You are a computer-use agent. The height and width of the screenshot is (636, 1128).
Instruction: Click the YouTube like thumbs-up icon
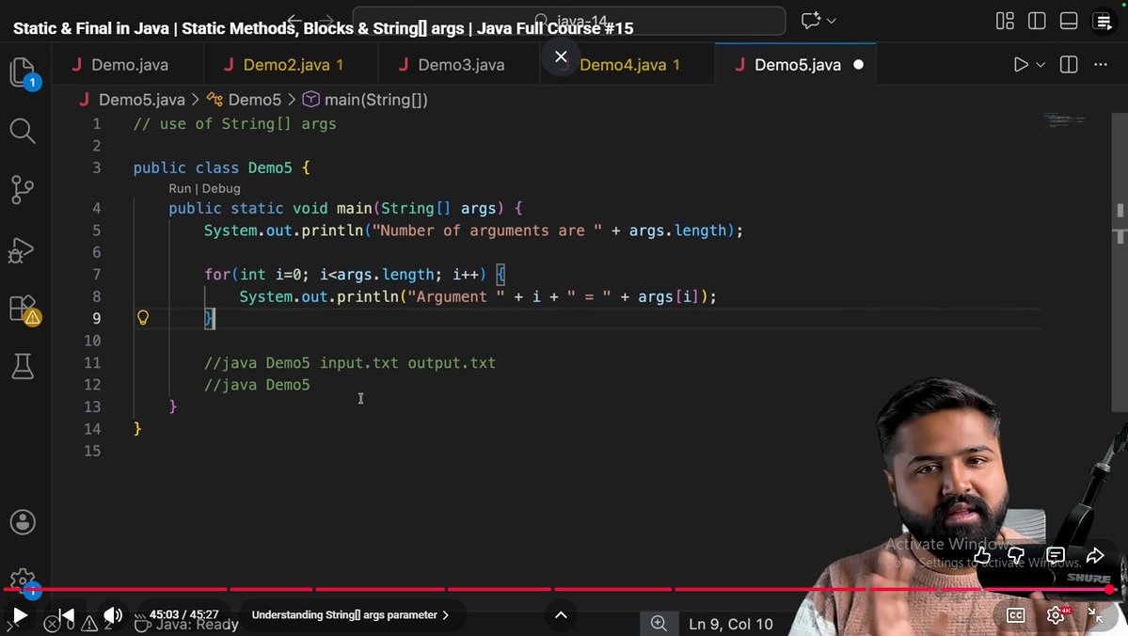pyautogui.click(x=982, y=555)
